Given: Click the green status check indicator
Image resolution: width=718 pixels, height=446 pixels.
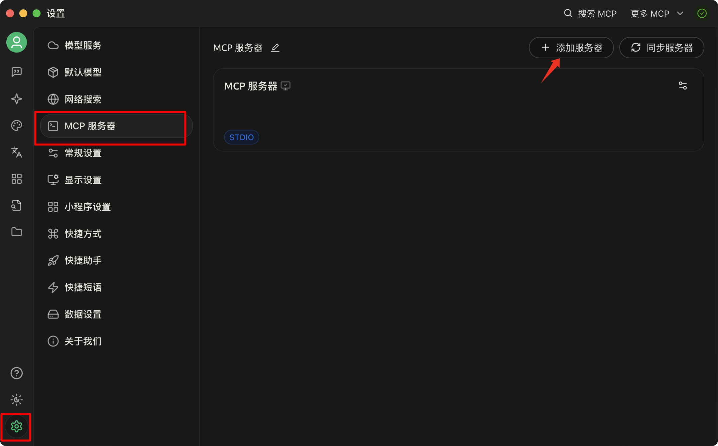Looking at the screenshot, I should coord(702,14).
